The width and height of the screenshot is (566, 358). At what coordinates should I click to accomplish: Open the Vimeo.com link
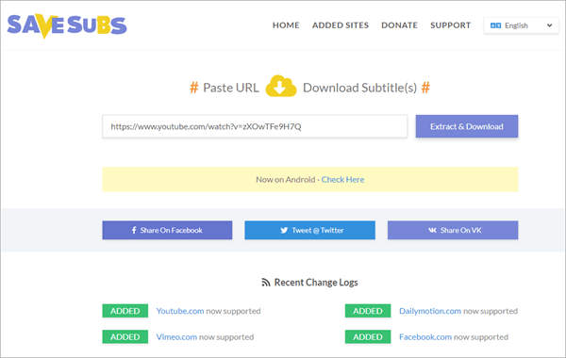pos(176,337)
